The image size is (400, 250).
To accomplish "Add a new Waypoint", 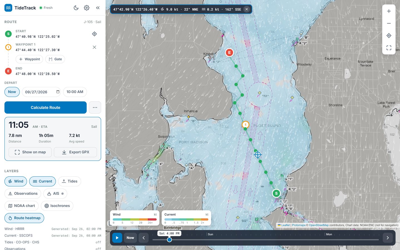I will 29,59.
